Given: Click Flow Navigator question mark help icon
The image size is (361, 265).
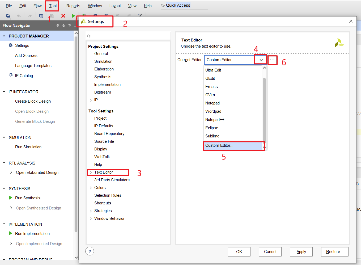Looking at the screenshot, I should [69, 26].
